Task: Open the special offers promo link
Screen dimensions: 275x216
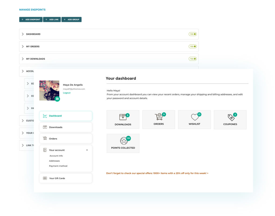Action: pyautogui.click(x=157, y=173)
